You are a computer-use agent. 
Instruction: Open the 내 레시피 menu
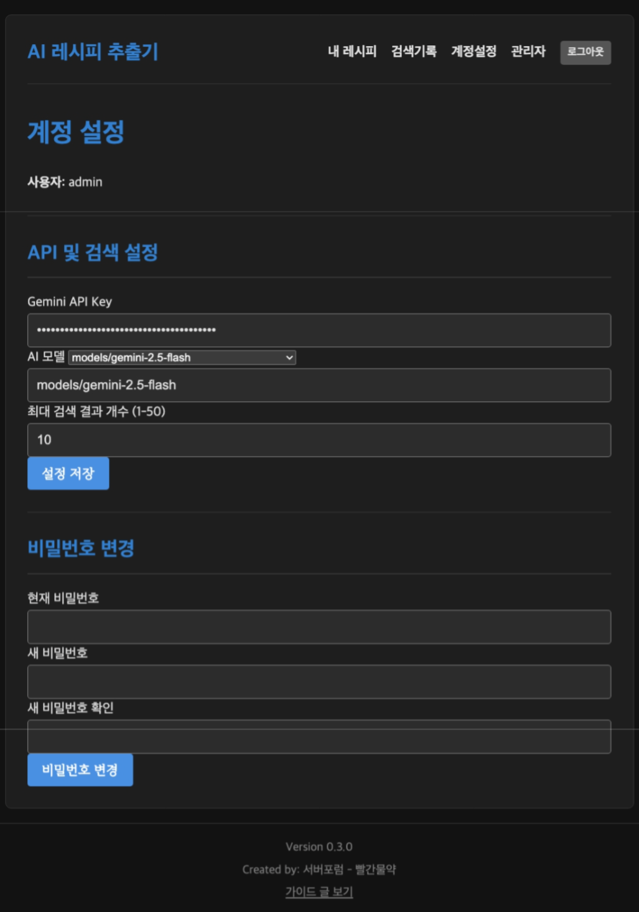[352, 52]
